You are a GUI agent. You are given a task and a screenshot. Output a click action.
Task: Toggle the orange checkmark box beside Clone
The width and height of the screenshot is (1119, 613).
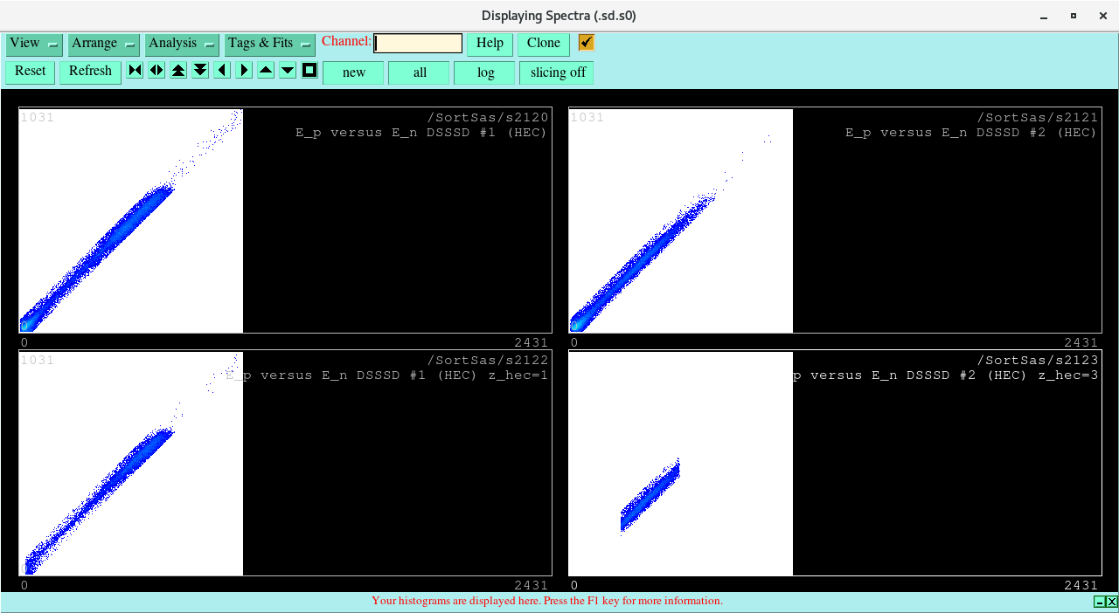(x=586, y=43)
